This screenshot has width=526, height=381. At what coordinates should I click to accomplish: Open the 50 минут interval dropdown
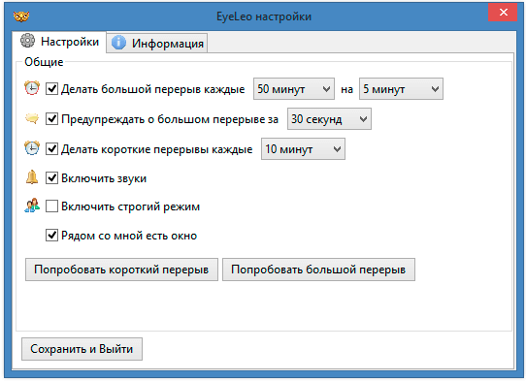[294, 89]
